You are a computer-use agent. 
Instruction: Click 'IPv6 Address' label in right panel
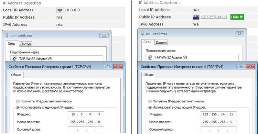151,24
